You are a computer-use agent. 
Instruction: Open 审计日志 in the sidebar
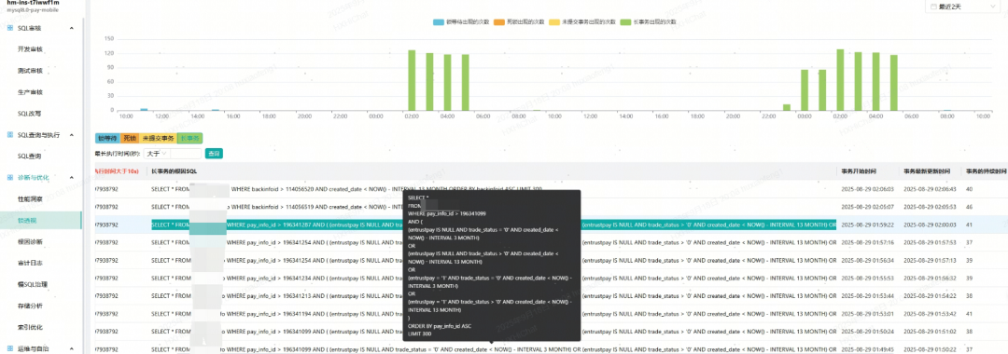[30, 263]
